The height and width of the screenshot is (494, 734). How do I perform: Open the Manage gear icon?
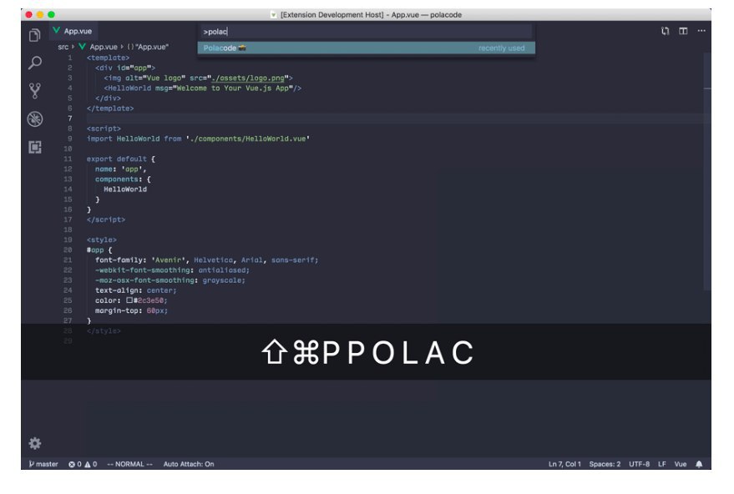pyautogui.click(x=34, y=443)
